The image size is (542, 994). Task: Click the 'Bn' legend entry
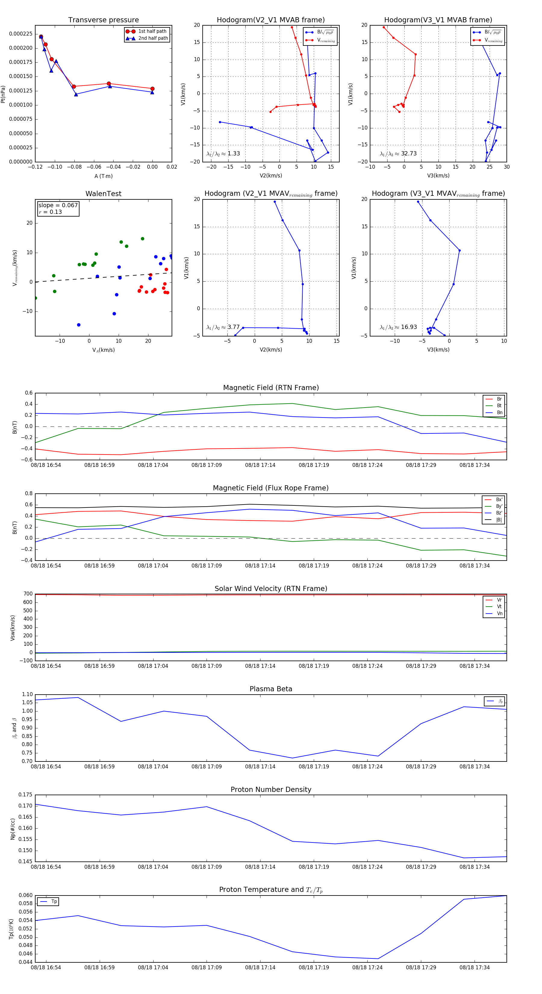494,412
